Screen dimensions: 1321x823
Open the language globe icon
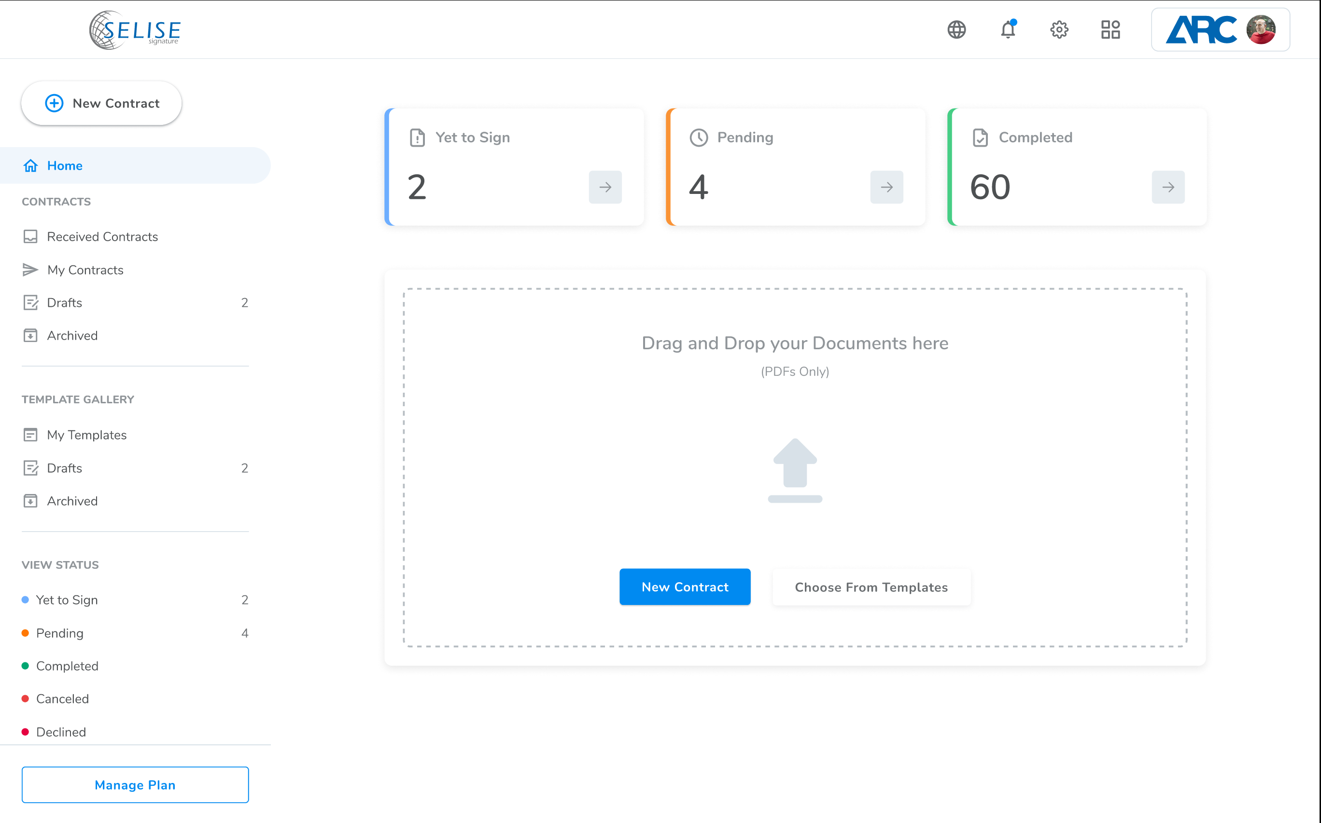[x=956, y=29]
